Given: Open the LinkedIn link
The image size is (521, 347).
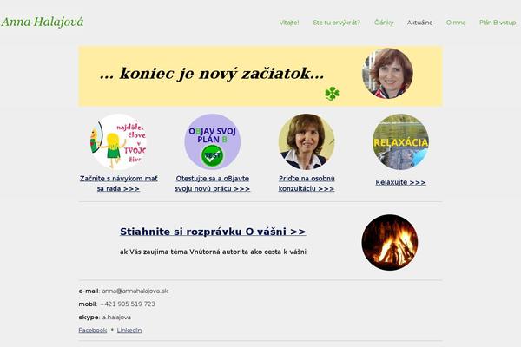Looking at the screenshot, I should tap(129, 330).
